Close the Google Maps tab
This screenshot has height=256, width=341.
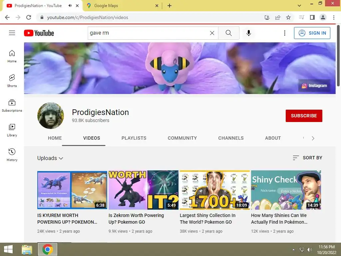tap(157, 6)
